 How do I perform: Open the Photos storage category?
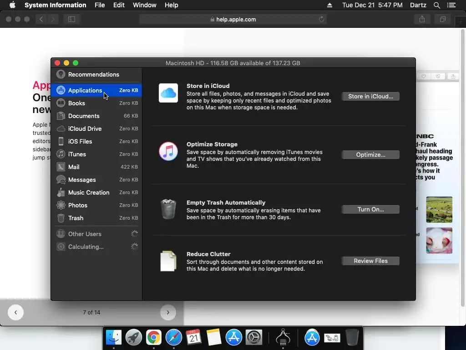(96, 206)
